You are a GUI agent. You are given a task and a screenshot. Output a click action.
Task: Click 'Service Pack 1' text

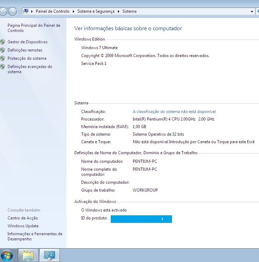click(x=94, y=64)
